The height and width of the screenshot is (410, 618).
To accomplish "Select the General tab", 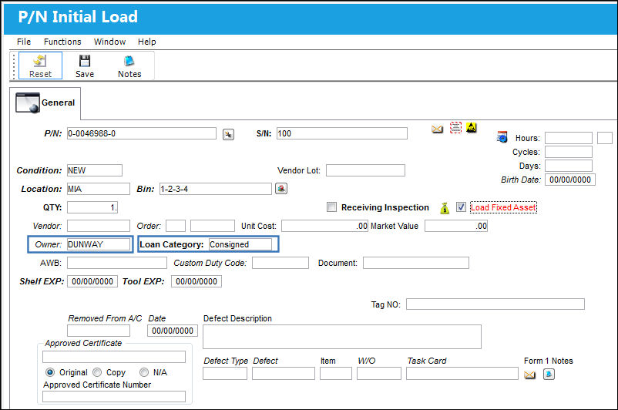I will point(45,103).
